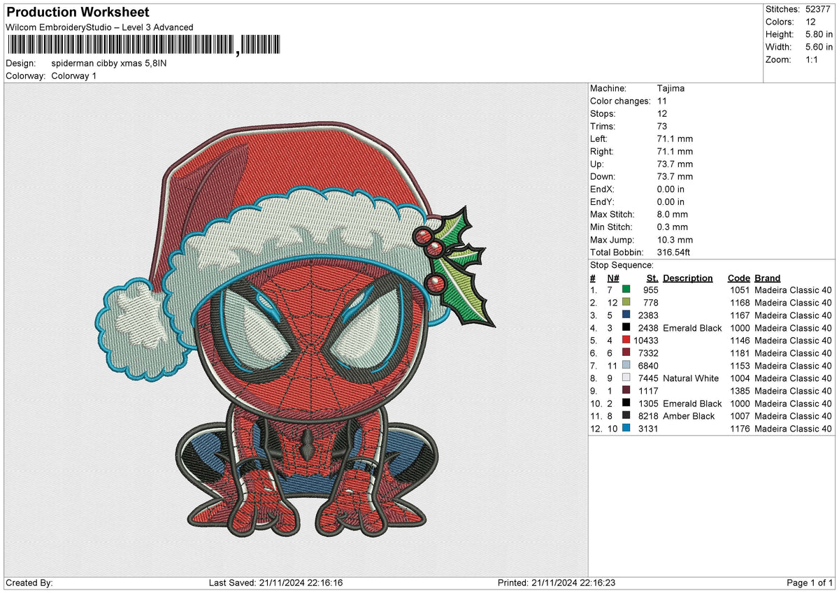This screenshot has width=839, height=593.
Task: Click the red swatch with 10433 stitches
Action: (626, 340)
